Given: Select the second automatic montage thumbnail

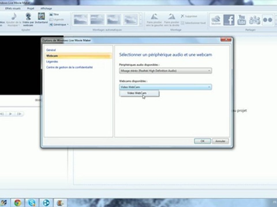Looking at the screenshot, I should [x=97, y=19].
